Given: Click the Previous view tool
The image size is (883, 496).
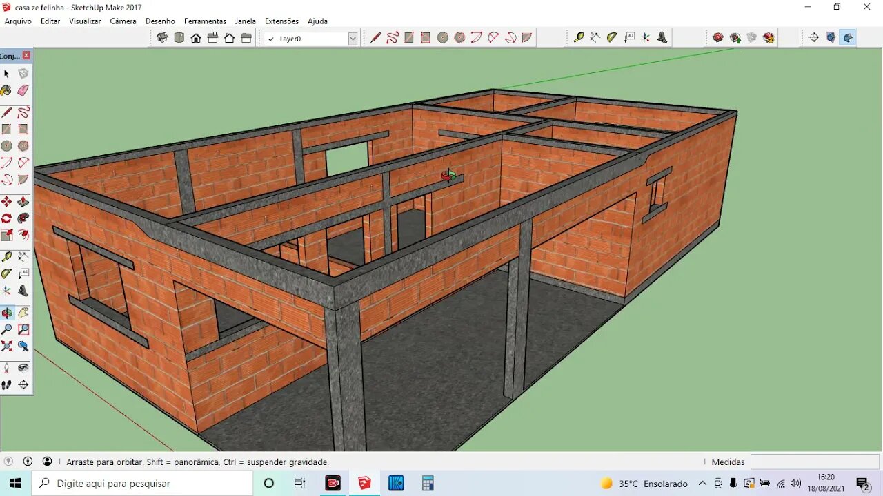Looking at the screenshot, I should click(23, 347).
